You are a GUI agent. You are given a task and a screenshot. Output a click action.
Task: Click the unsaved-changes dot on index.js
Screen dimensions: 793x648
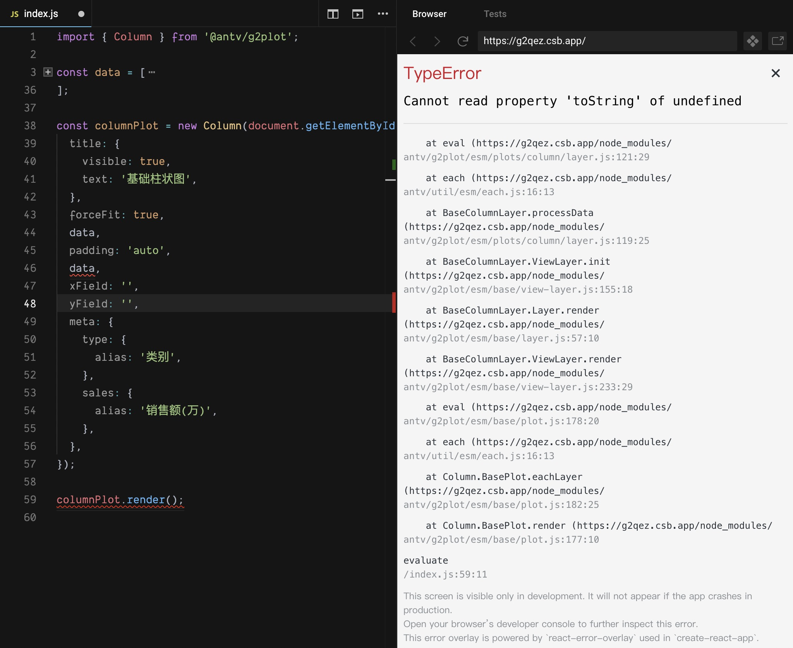pos(81,14)
